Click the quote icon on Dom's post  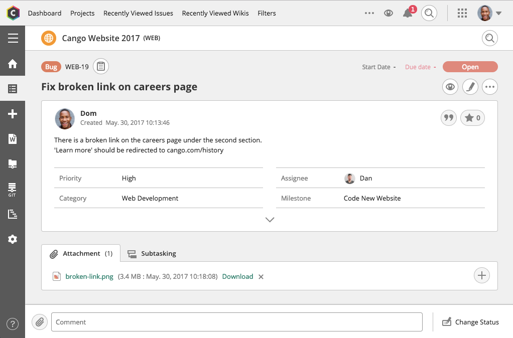point(449,118)
